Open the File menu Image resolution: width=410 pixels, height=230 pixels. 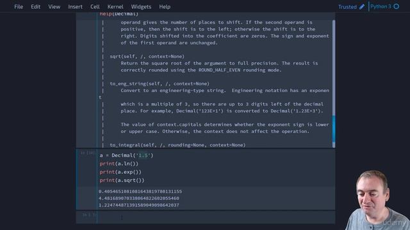pos(19,7)
